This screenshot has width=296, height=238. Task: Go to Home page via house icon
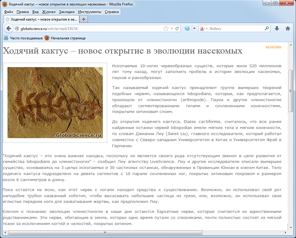288,28
